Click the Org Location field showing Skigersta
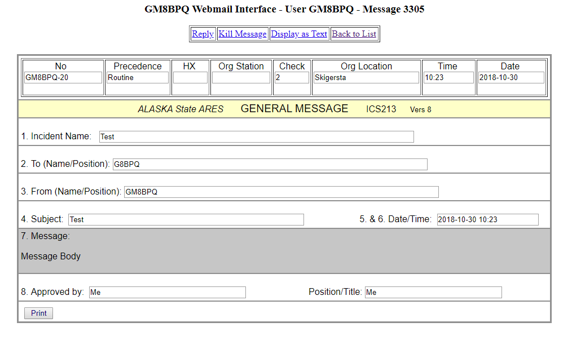This screenshot has height=340, width=572. point(366,77)
